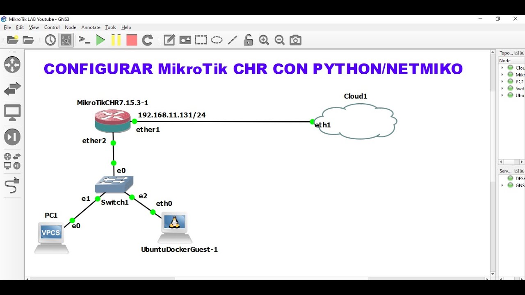This screenshot has height=295, width=525.
Task: Click the eth0 label near Ubuntu guest
Action: pos(164,203)
